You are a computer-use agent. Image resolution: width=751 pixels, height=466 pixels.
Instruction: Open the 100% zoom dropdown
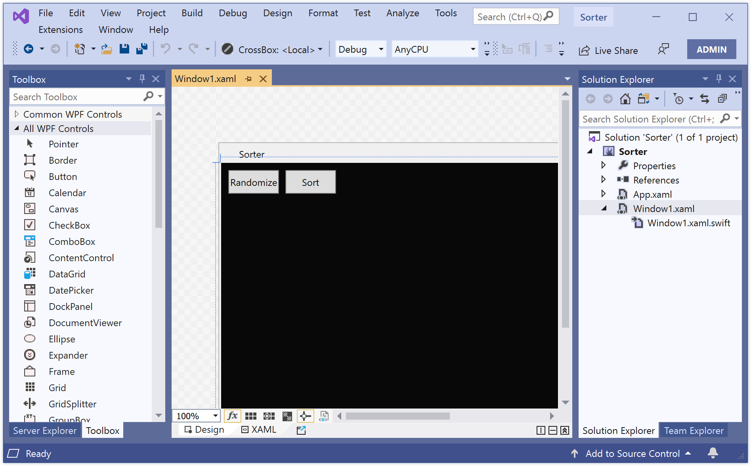click(x=196, y=416)
